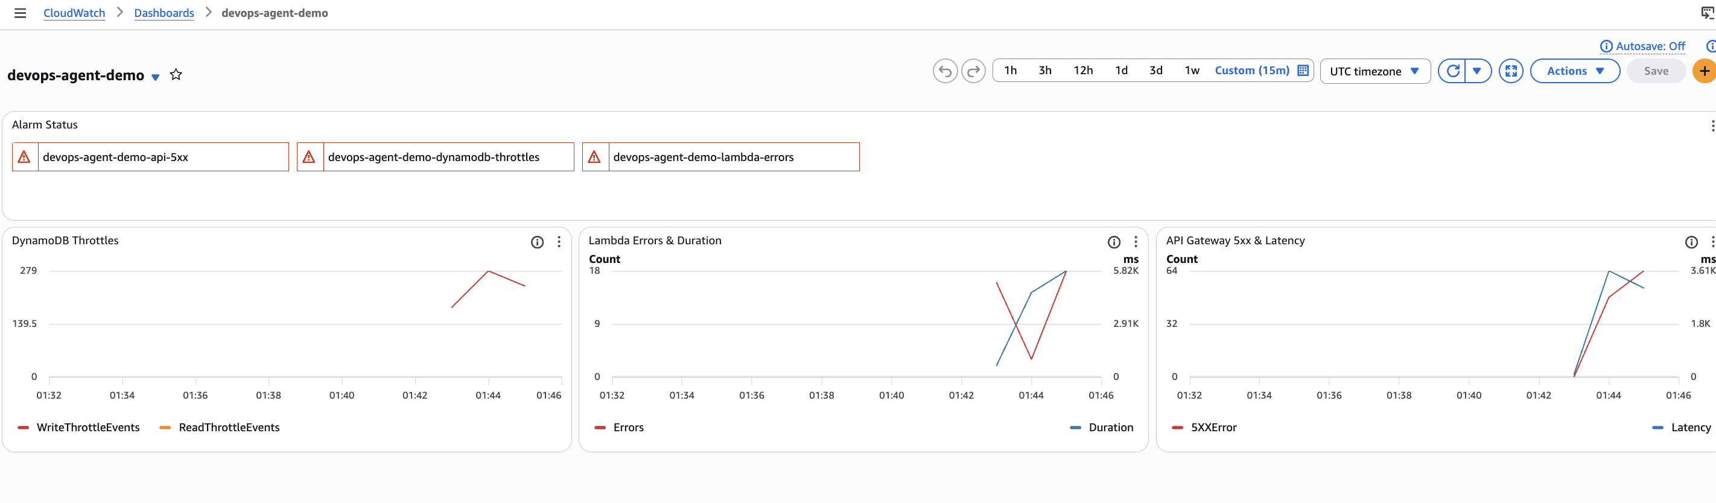Open the UTC timezone dropdown
Screen dimensions: 1716x503
coord(1375,71)
